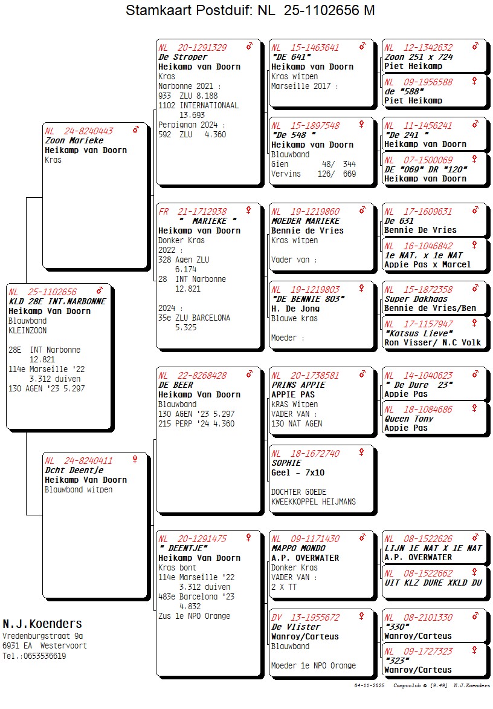Select ring number NL 20-1291475 of Deentje
The image size is (493, 709).
(x=193, y=539)
